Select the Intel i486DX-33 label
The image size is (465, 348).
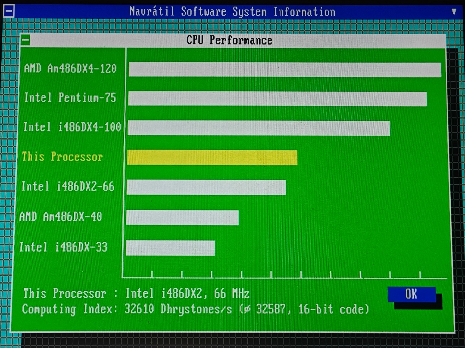(63, 247)
